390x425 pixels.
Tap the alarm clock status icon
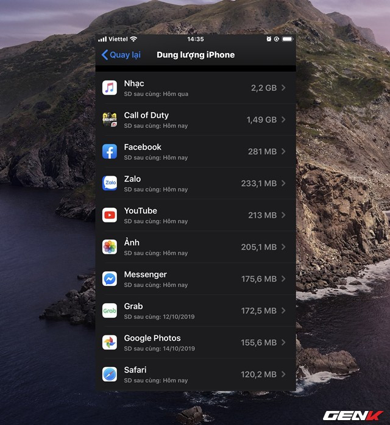click(269, 39)
